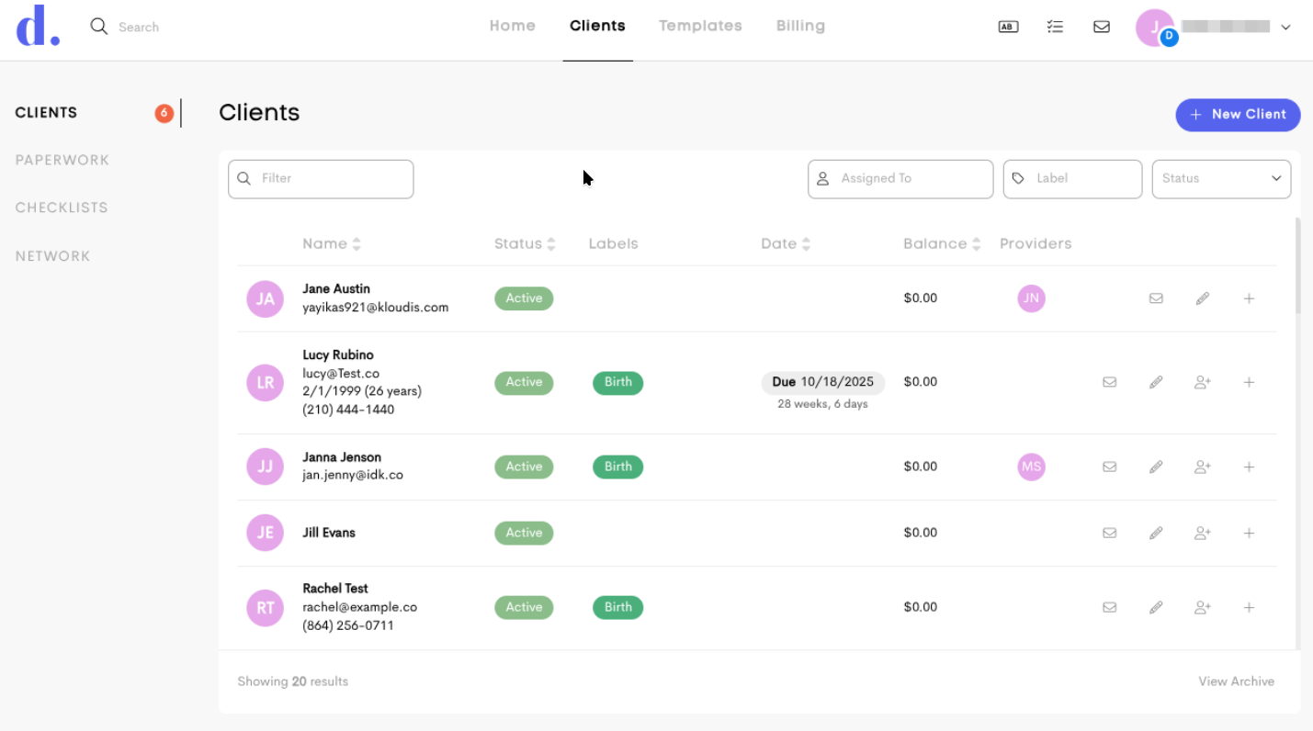This screenshot has width=1313, height=731.
Task: Open Jane Austin's client record
Action: pyautogui.click(x=336, y=288)
